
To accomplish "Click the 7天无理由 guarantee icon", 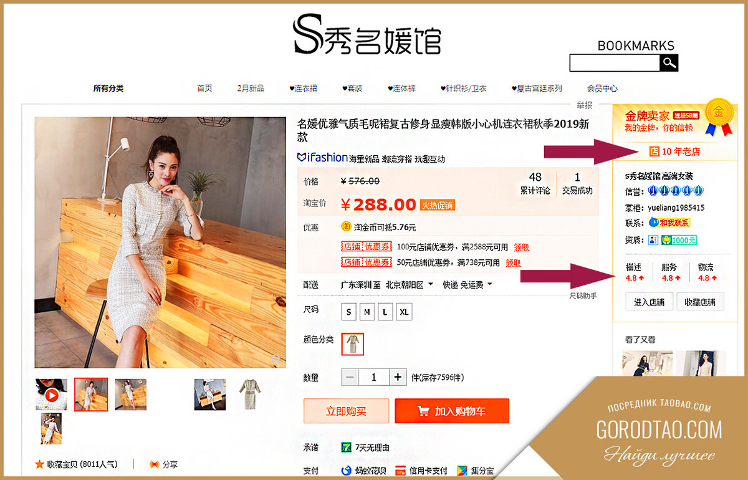I will coord(346,447).
